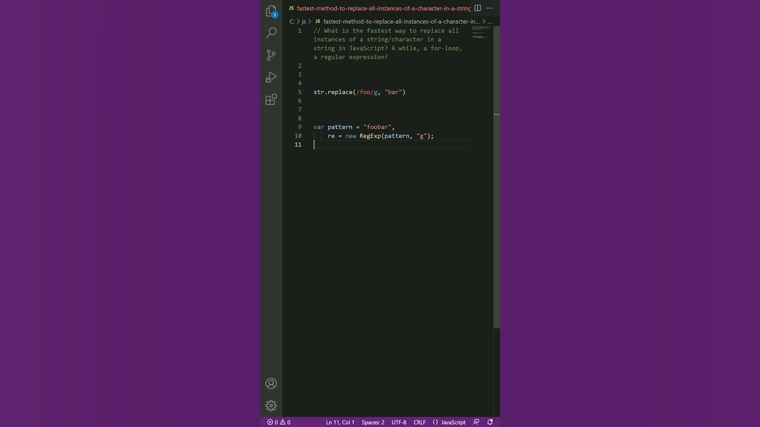Image resolution: width=760 pixels, height=427 pixels.
Task: Place cursor in str.replace code line
Action: point(359,92)
